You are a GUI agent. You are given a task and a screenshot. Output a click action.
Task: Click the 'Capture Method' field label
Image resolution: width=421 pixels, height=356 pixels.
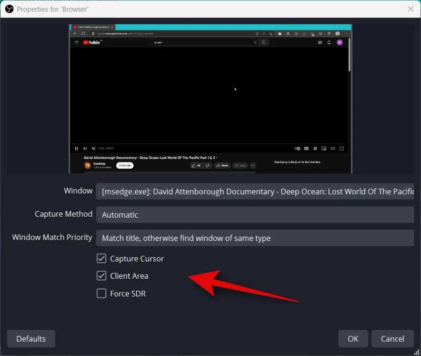(x=64, y=214)
